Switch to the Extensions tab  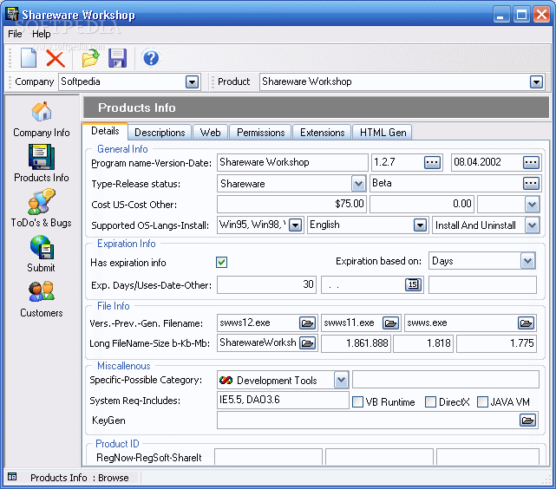(x=323, y=133)
